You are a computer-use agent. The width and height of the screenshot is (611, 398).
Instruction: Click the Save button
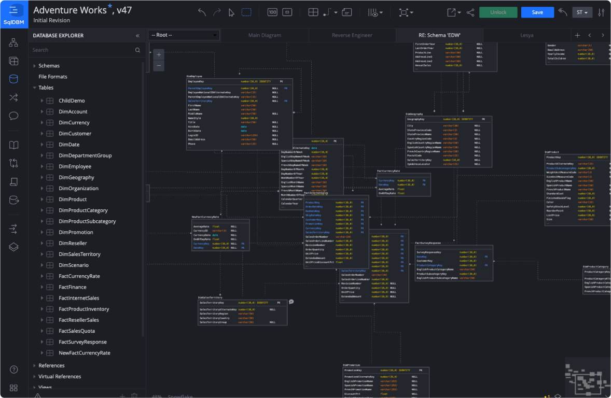click(537, 12)
